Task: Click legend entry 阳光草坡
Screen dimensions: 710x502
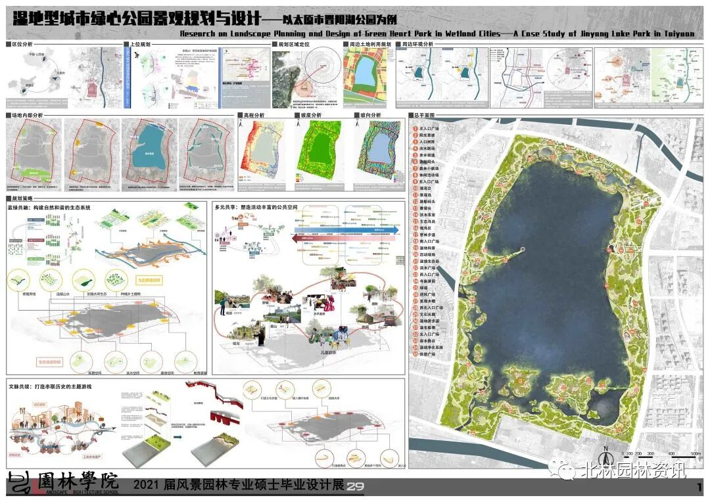Action: pos(427,135)
